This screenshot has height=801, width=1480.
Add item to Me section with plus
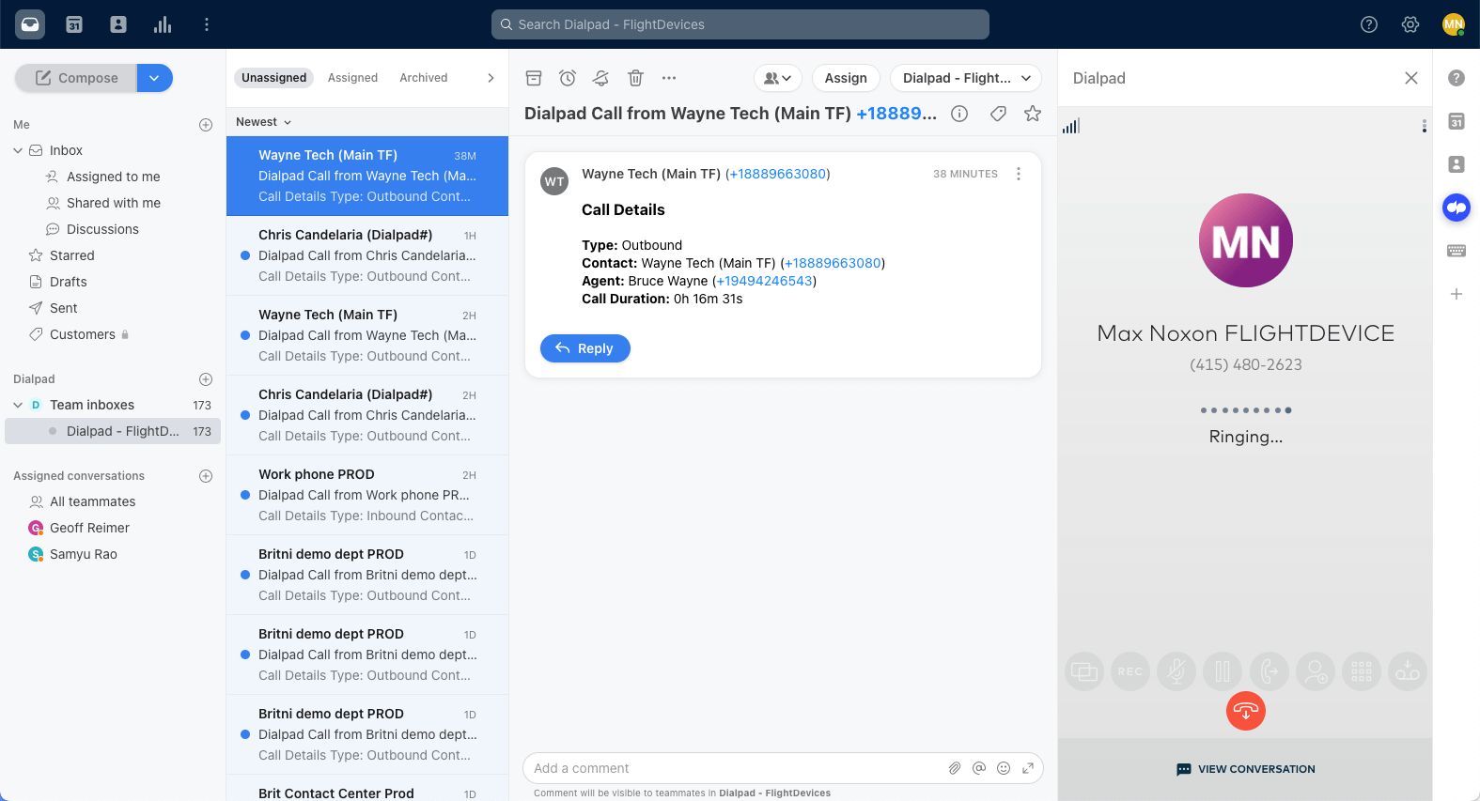pyautogui.click(x=206, y=125)
